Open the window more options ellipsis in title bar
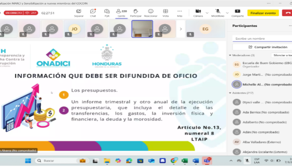The height and width of the screenshot is (167, 292). (x=269, y=3)
